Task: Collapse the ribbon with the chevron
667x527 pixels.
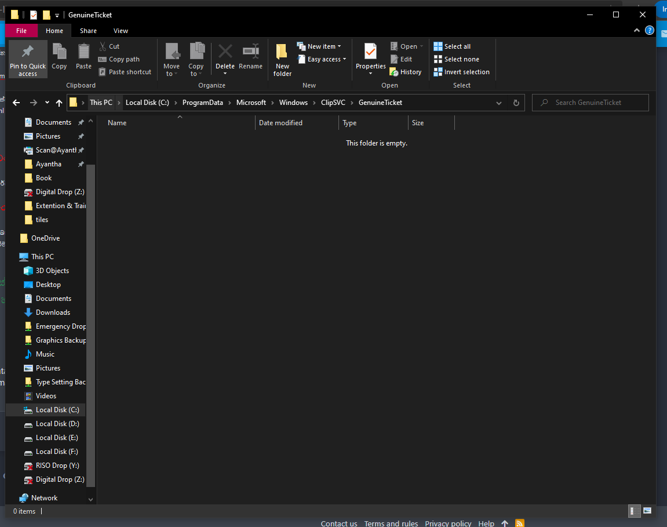Action: (x=636, y=30)
